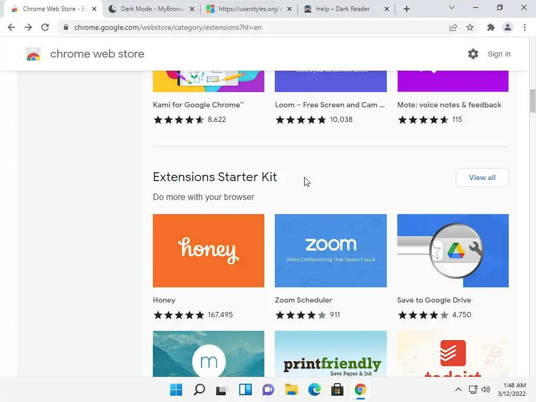Screen dimensions: 536x402
Task: Show hidden system tray icons
Action: [459, 389]
